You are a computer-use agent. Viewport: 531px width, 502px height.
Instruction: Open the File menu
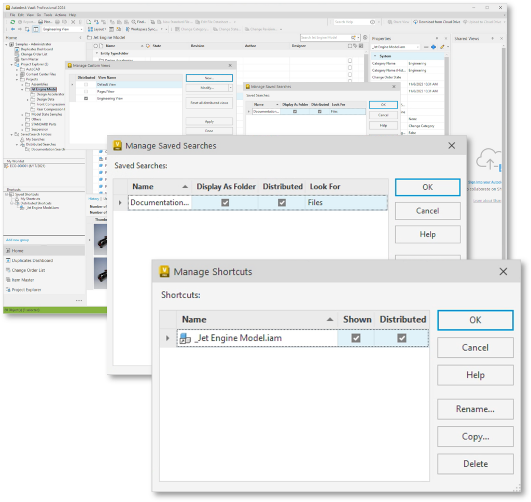click(12, 15)
